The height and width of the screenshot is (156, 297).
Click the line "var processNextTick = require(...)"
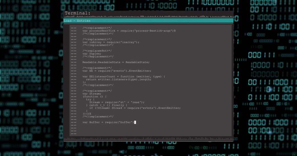[129, 31]
